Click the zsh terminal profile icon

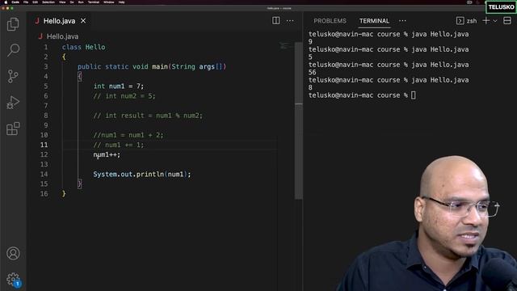460,21
